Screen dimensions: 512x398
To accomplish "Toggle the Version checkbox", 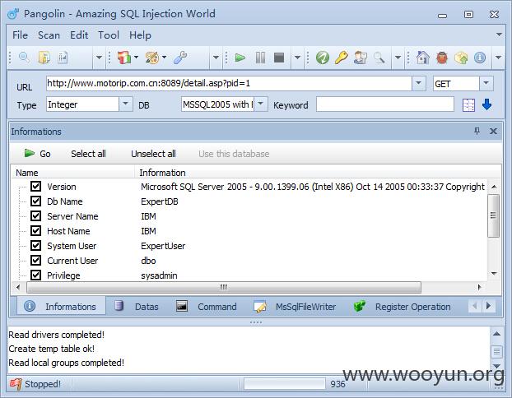I will (x=35, y=187).
